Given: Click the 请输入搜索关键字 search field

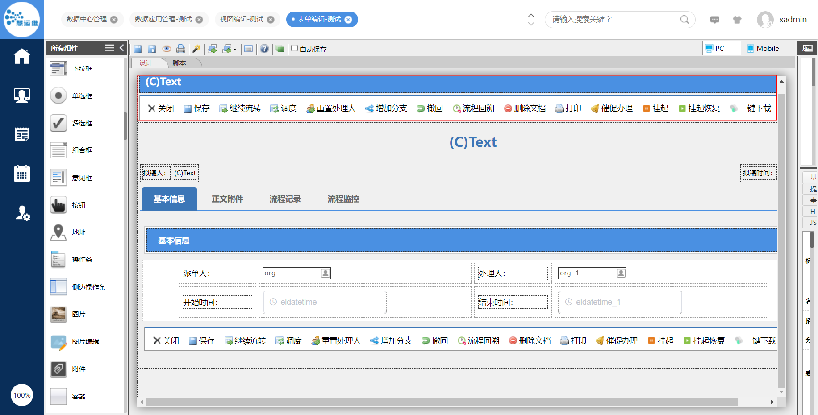Looking at the screenshot, I should (x=614, y=20).
